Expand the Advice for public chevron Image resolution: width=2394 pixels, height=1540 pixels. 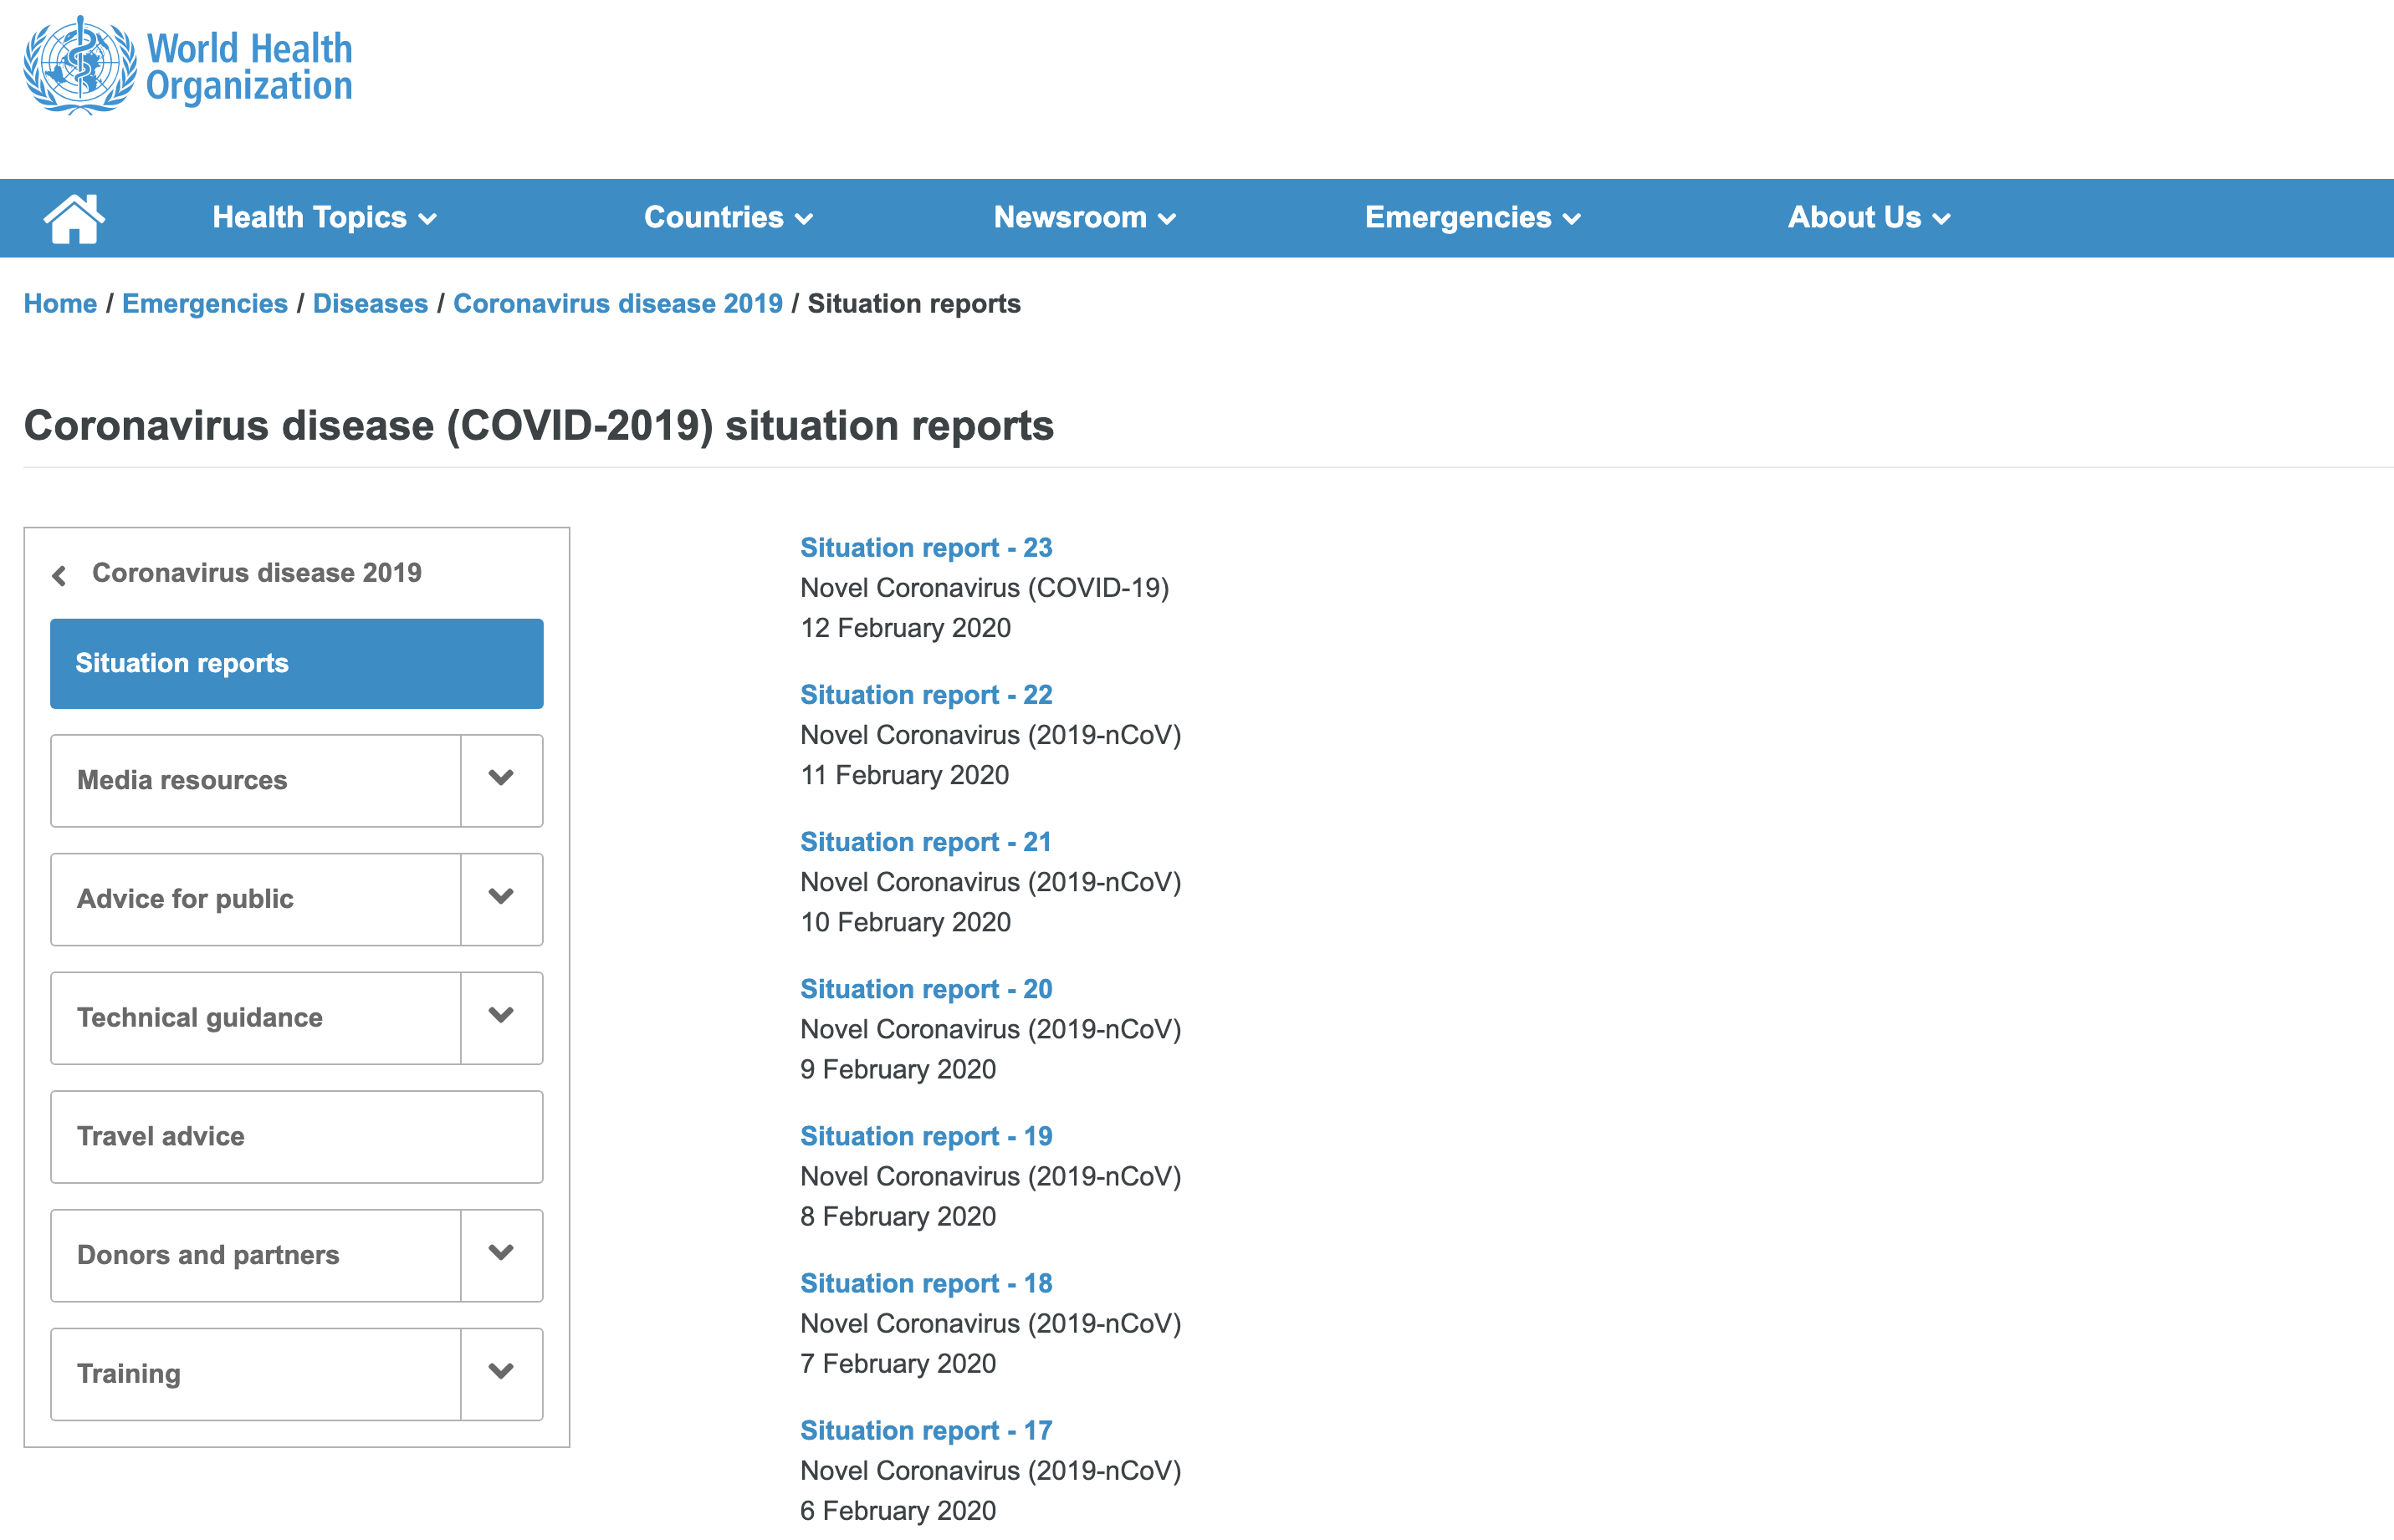(x=501, y=898)
